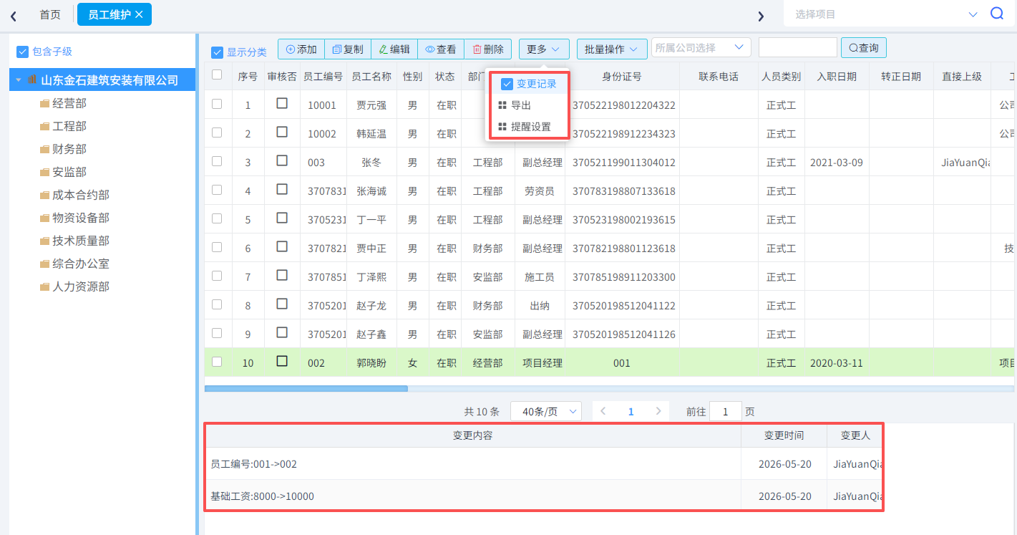This screenshot has height=535, width=1017.
Task: Click the 编辑 edit button
Action: click(394, 49)
